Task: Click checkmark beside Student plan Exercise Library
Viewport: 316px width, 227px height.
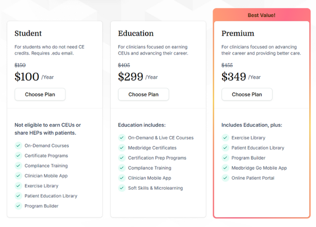Action: coord(18,186)
